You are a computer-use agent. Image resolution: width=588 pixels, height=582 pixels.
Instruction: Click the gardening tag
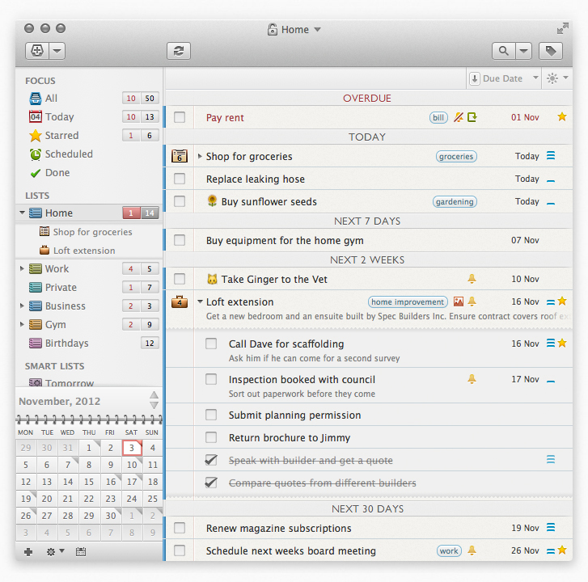455,201
